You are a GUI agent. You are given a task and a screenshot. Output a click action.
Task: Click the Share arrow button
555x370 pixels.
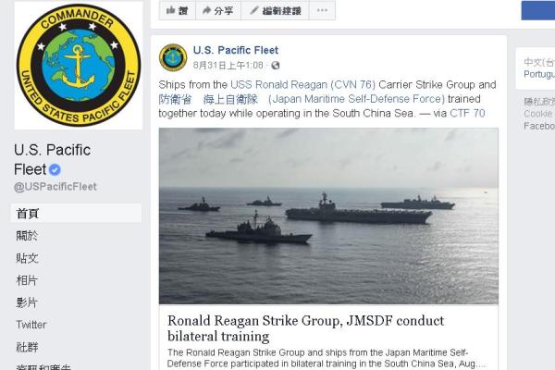(218, 10)
